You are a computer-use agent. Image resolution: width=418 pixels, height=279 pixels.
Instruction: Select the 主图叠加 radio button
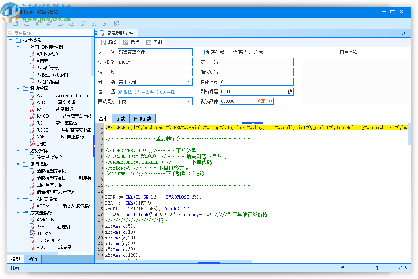tap(137, 92)
